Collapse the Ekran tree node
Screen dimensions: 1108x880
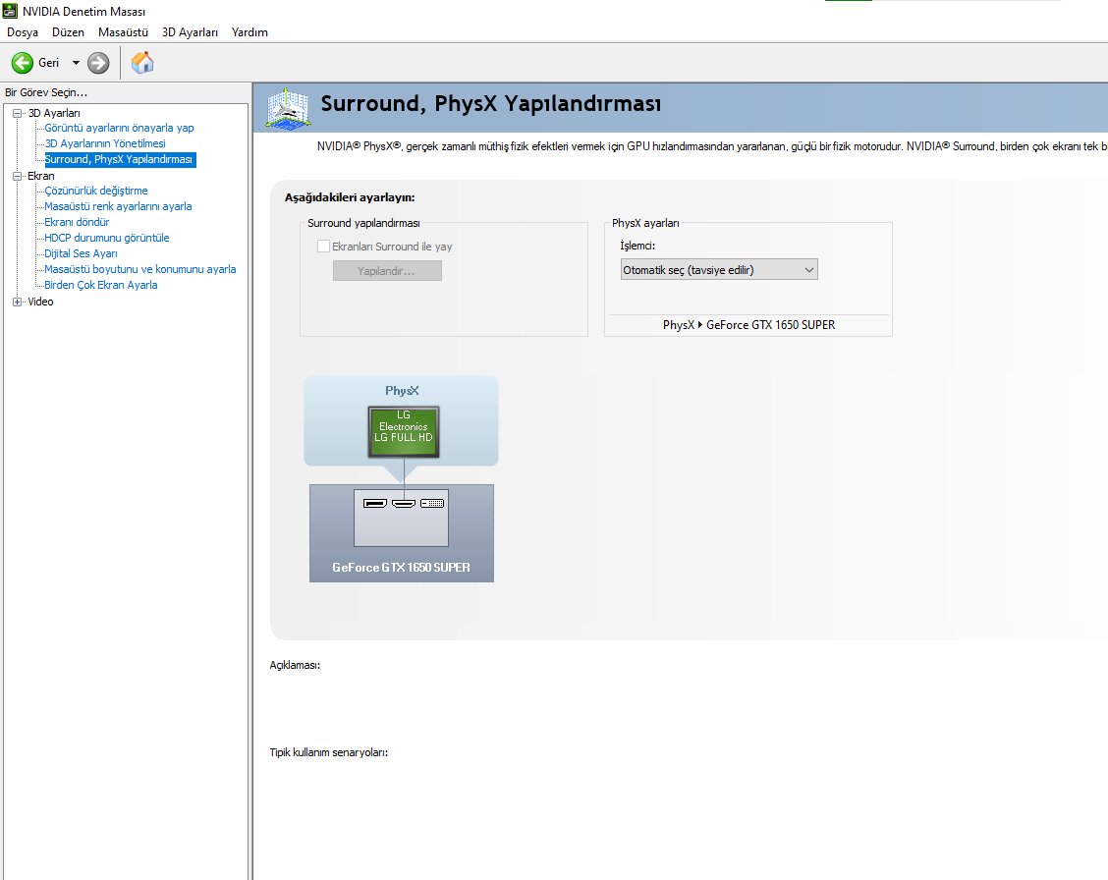pyautogui.click(x=18, y=176)
